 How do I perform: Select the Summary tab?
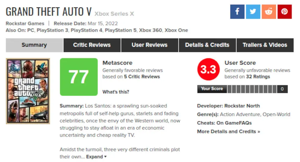pyautogui.click(x=34, y=45)
